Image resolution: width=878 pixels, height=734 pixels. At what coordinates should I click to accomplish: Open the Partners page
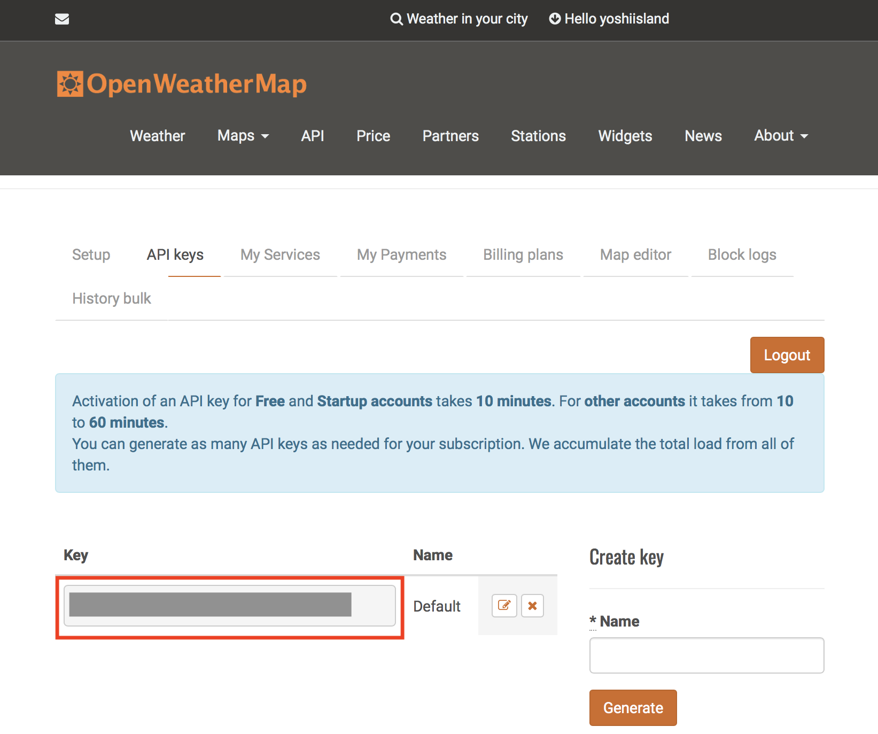(x=450, y=136)
